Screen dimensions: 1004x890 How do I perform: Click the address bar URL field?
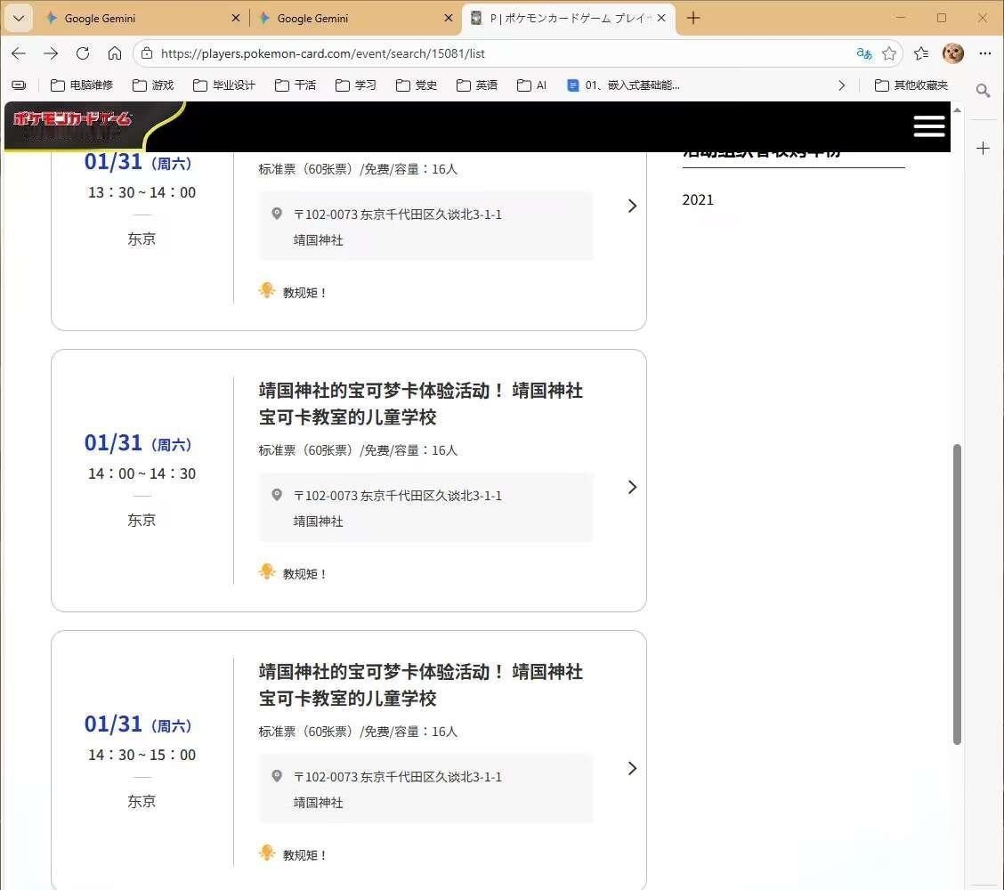click(499, 53)
